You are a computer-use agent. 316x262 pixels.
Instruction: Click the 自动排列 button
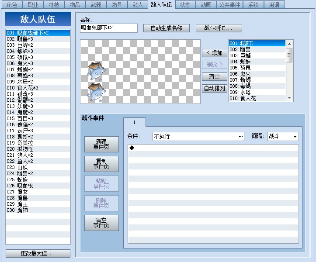(x=215, y=88)
